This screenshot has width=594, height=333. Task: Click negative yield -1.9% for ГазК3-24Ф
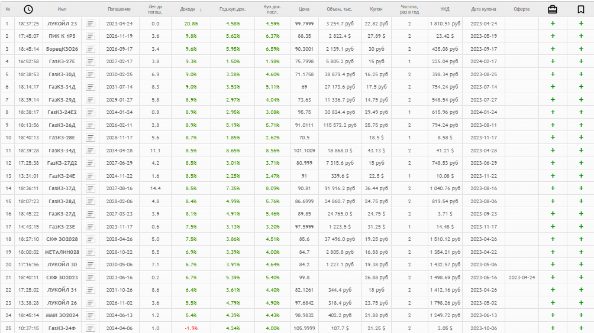pyautogui.click(x=191, y=328)
